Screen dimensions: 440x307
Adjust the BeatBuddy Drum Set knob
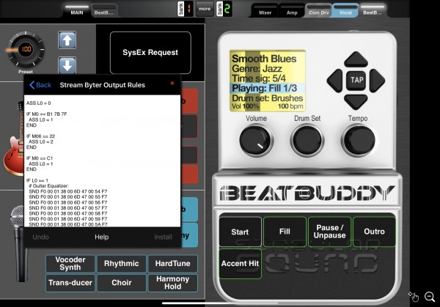pos(307,140)
